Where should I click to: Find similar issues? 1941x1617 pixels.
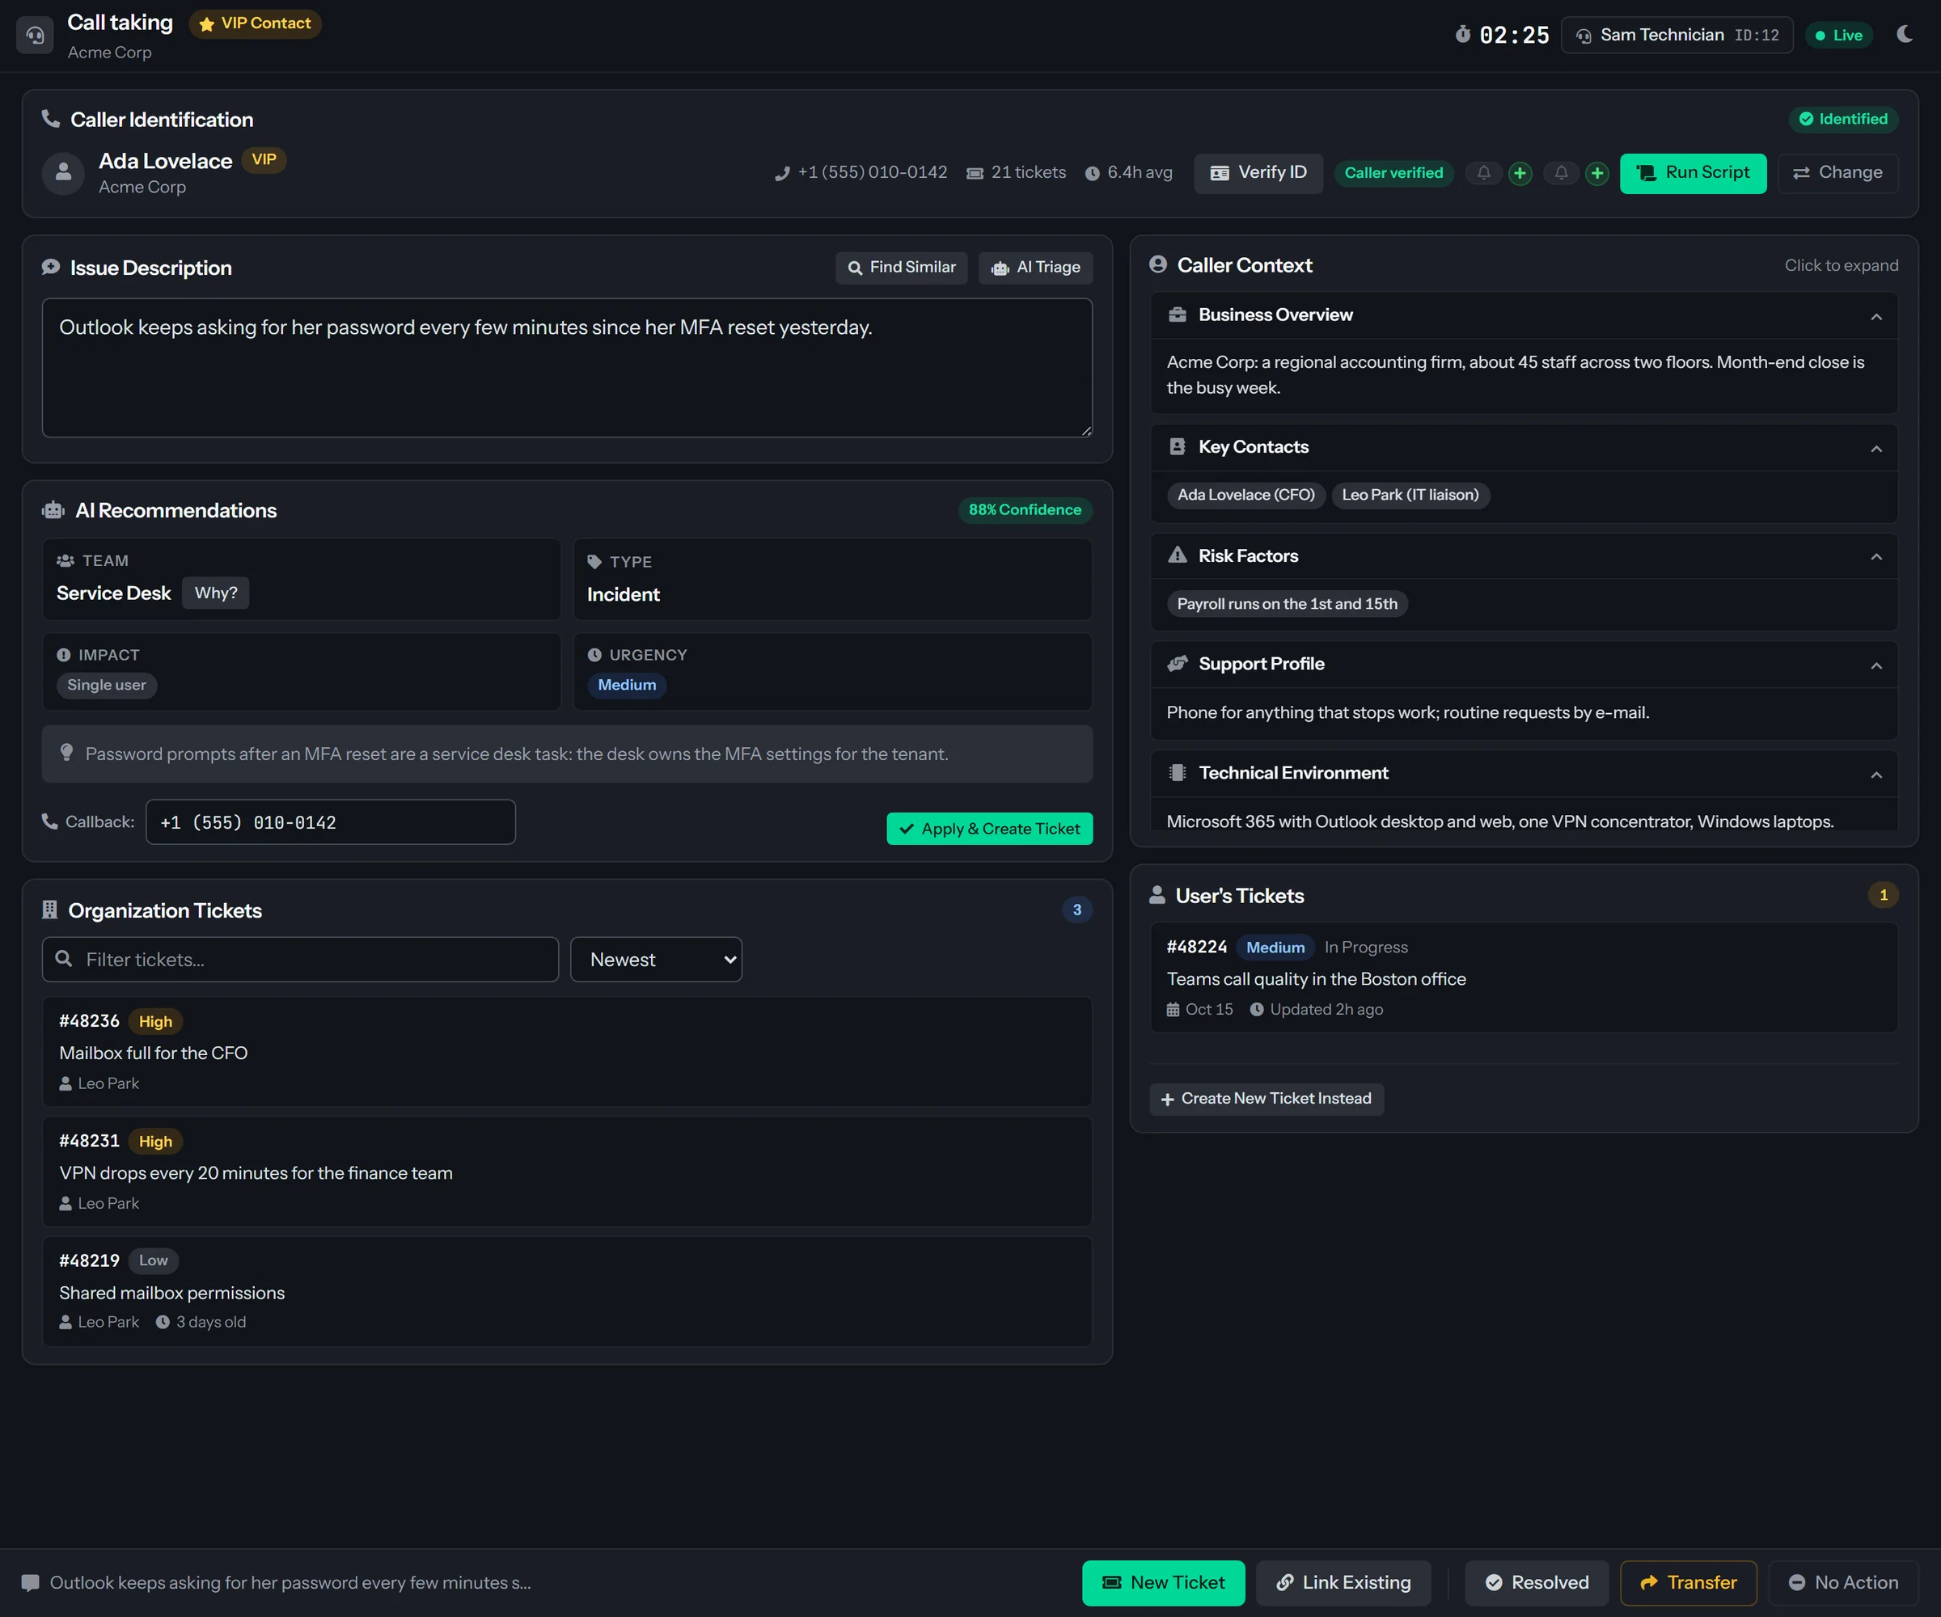901,267
